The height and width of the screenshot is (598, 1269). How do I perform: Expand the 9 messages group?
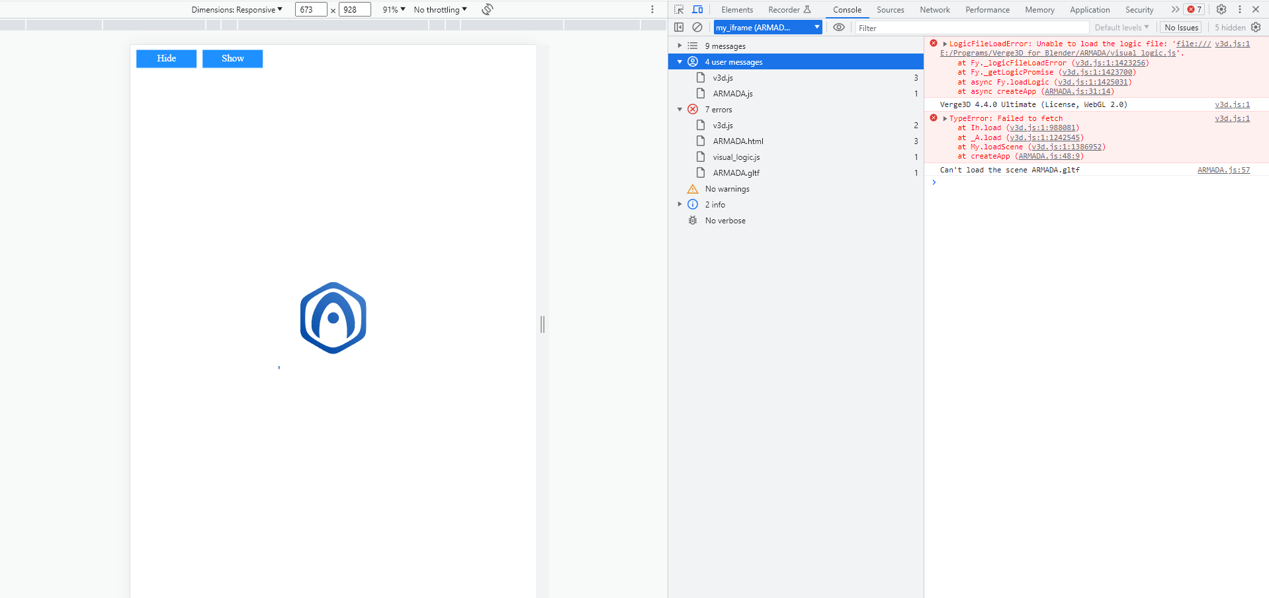pos(679,46)
